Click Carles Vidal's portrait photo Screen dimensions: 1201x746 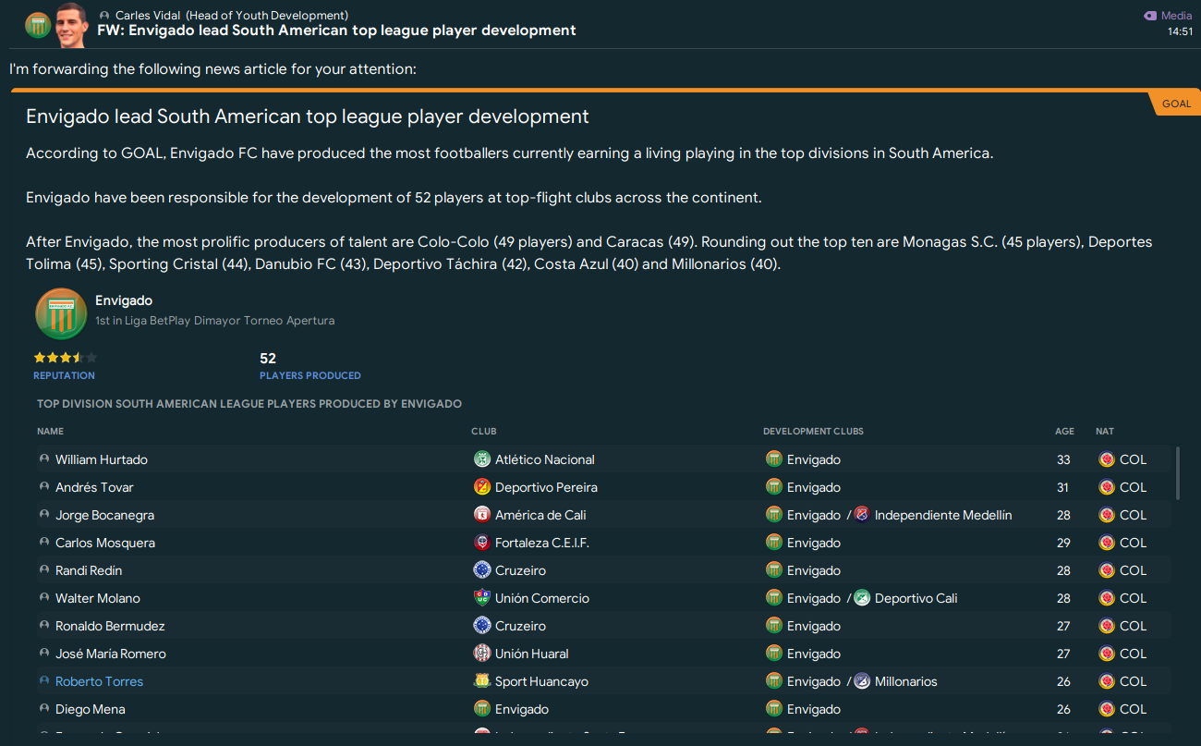coord(71,25)
